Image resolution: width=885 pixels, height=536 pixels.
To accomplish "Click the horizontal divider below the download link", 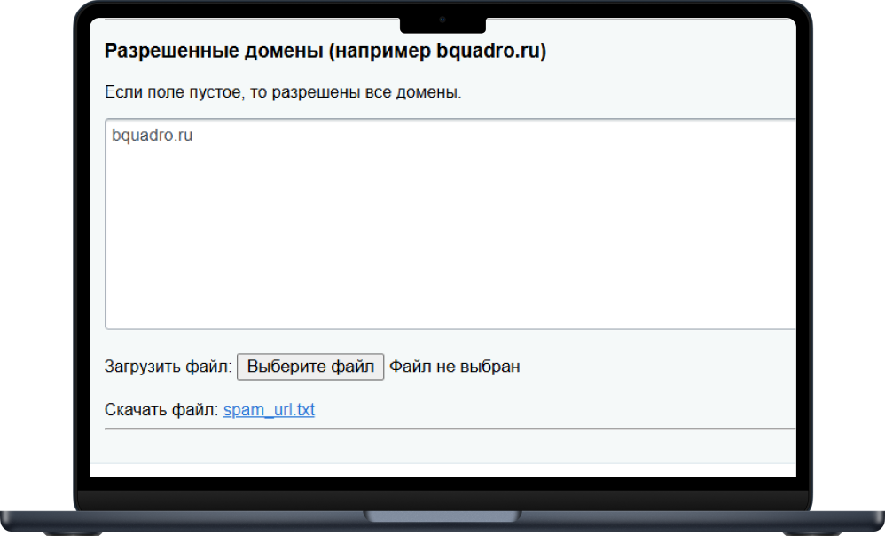I will pos(450,429).
